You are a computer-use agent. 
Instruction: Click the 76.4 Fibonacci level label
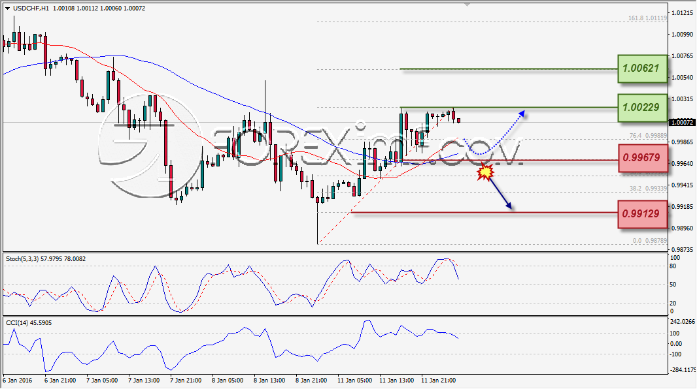[648, 136]
